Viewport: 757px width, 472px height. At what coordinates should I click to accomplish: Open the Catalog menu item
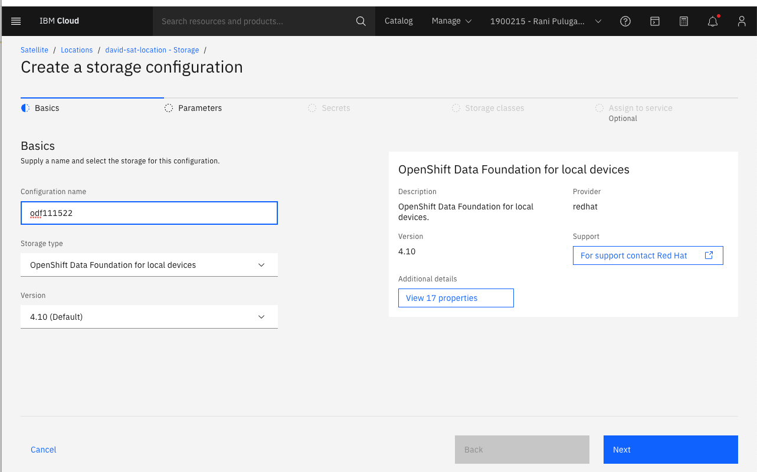point(399,21)
